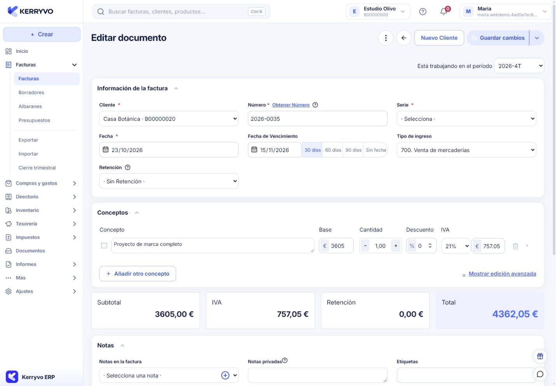Delete the concept row with trash icon
Screen dimensions: 556x386
click(515, 246)
